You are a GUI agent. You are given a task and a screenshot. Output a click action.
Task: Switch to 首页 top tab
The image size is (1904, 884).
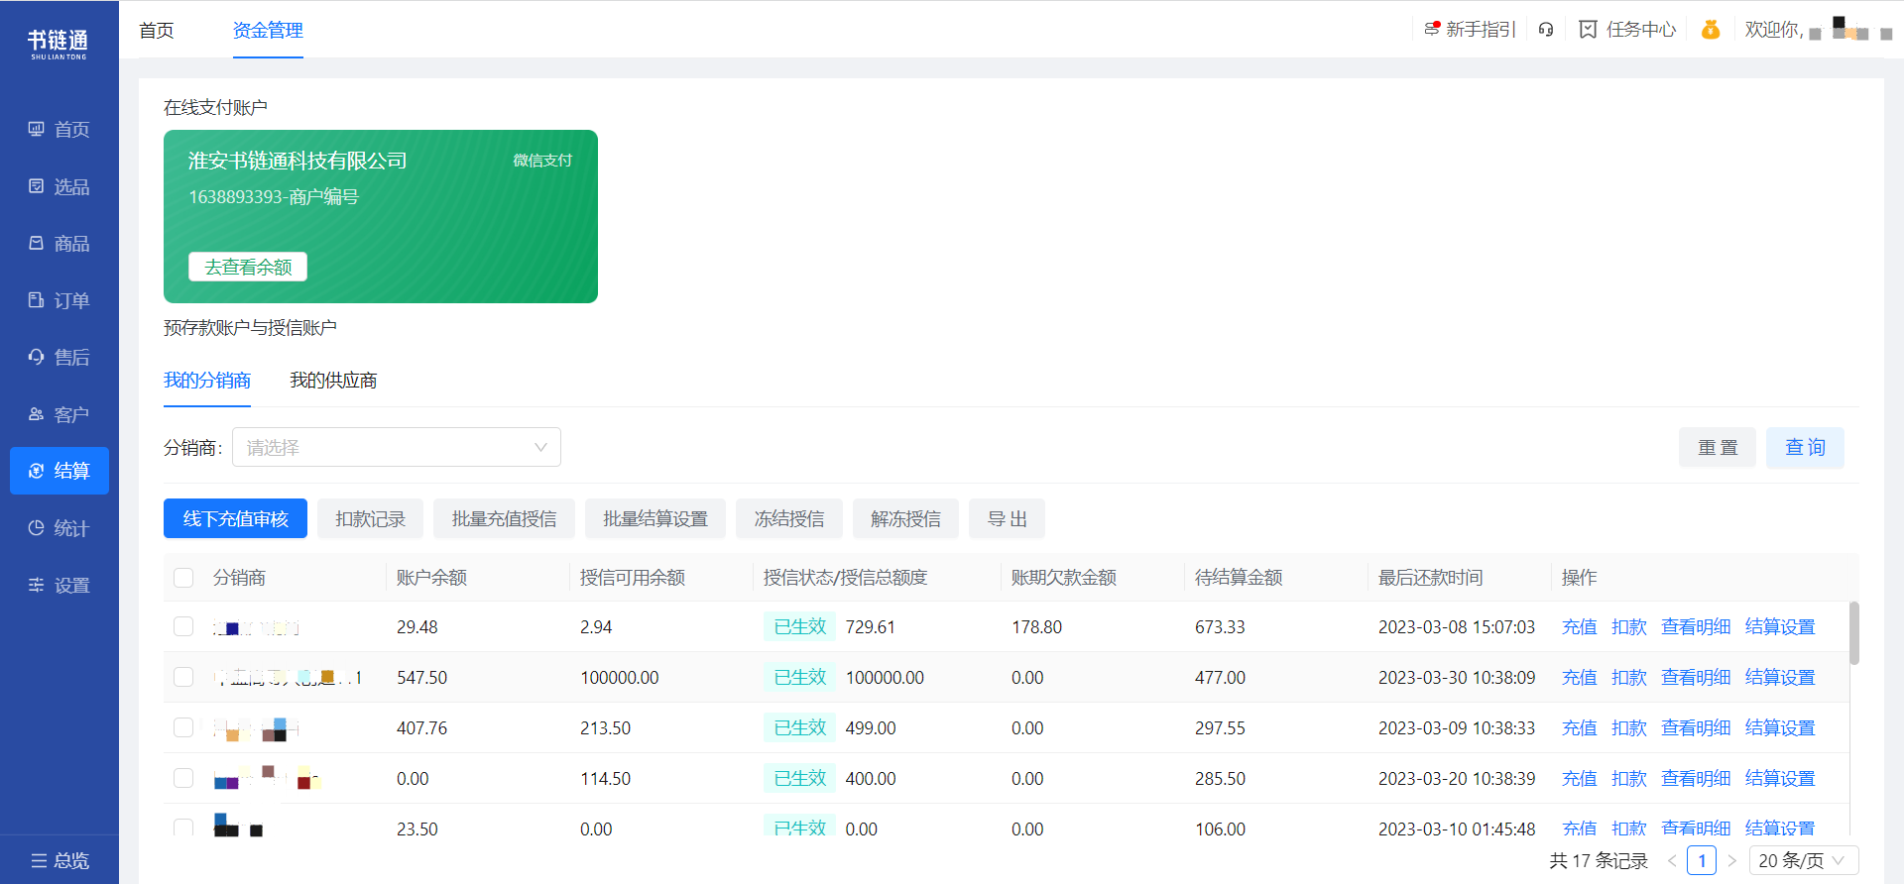point(157,30)
